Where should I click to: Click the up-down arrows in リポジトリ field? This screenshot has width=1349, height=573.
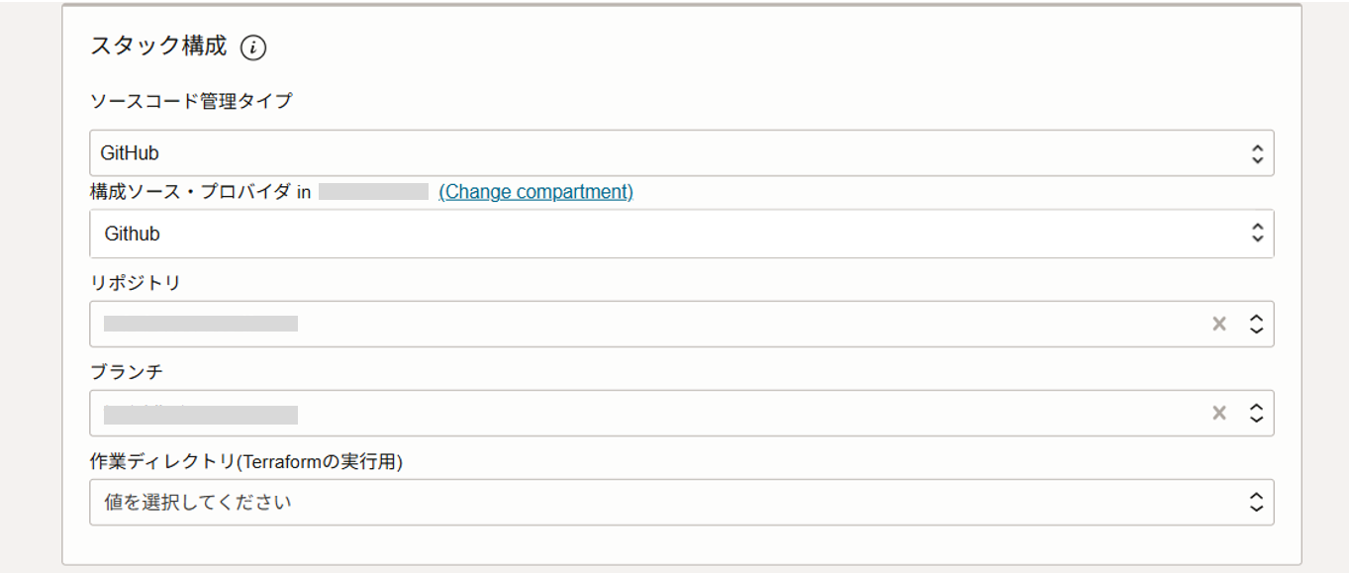pos(1257,324)
